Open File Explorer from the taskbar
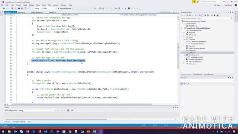Screen dimensions: 238x134 [x=9, y=131]
